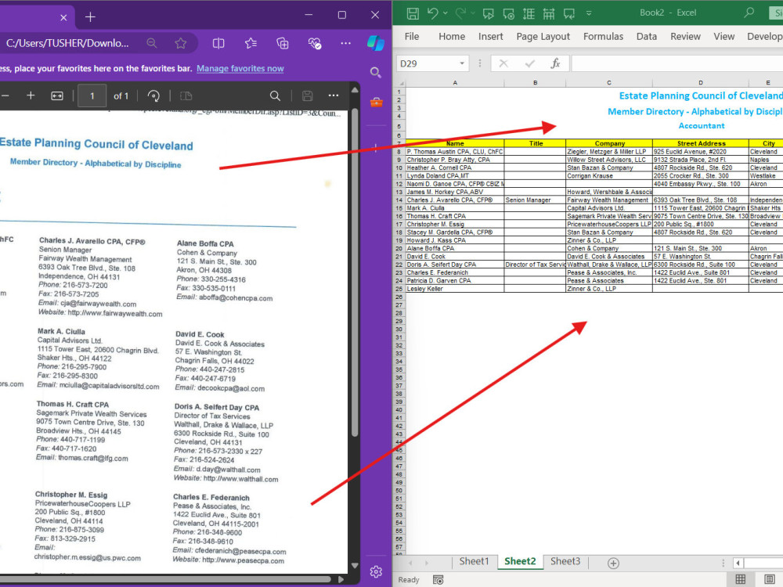Close the current Edge tab

pos(63,17)
